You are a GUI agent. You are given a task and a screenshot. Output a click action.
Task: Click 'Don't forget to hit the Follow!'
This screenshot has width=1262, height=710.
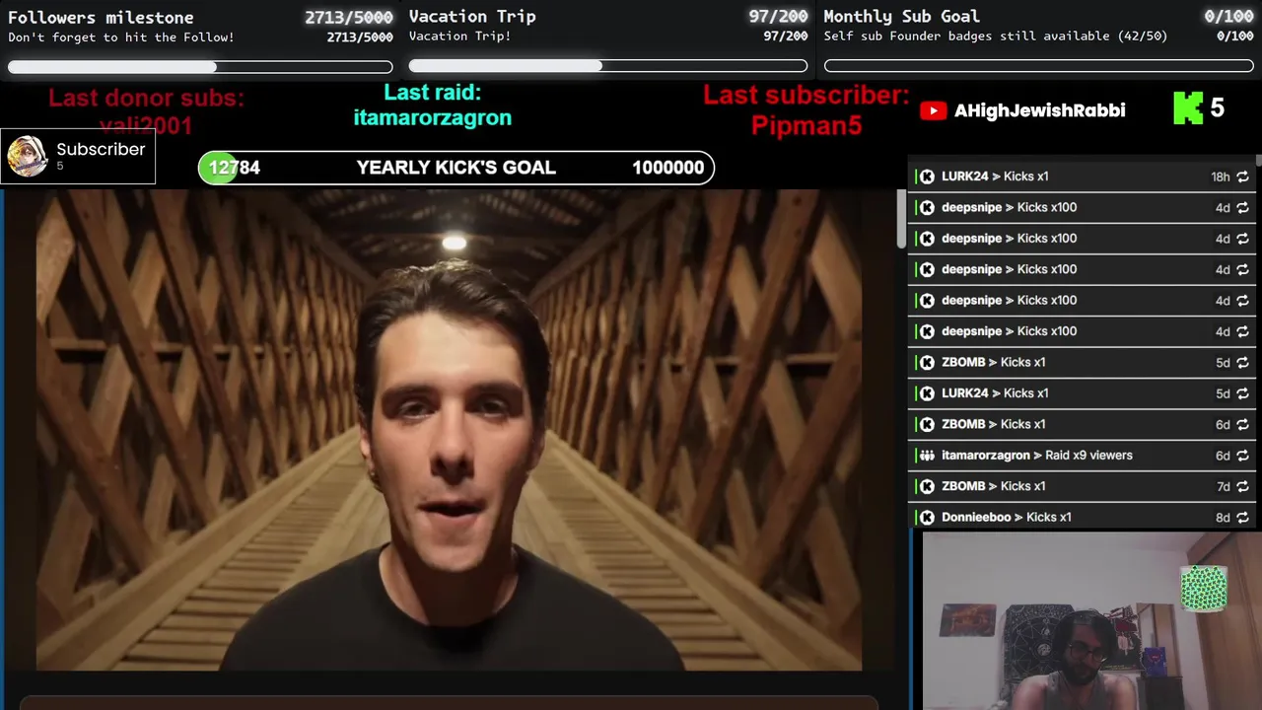click(x=121, y=37)
